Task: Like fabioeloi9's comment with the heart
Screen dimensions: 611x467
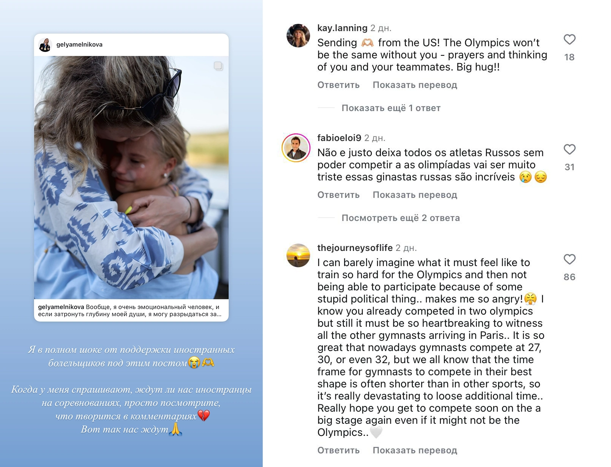Action: coord(569,149)
